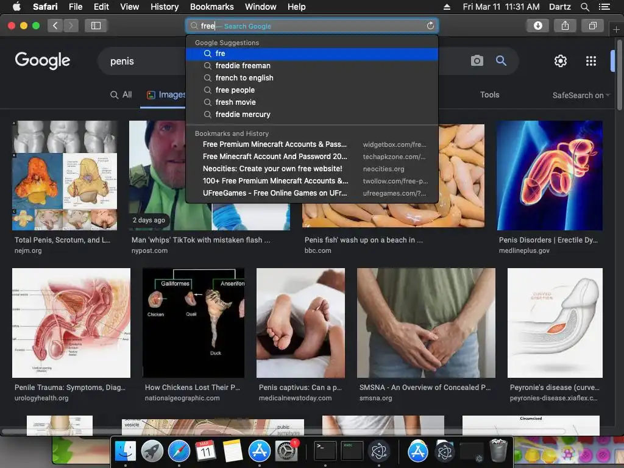Click the Dartz user name in menu bar

[x=559, y=7]
